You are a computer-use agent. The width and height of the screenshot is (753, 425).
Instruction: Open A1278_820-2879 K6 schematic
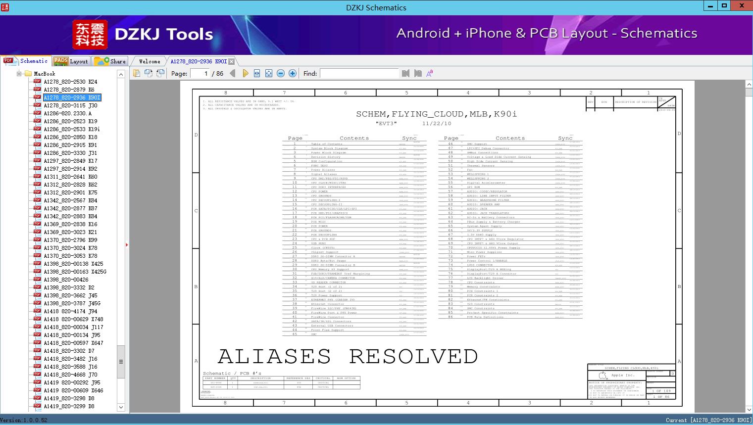(69, 90)
